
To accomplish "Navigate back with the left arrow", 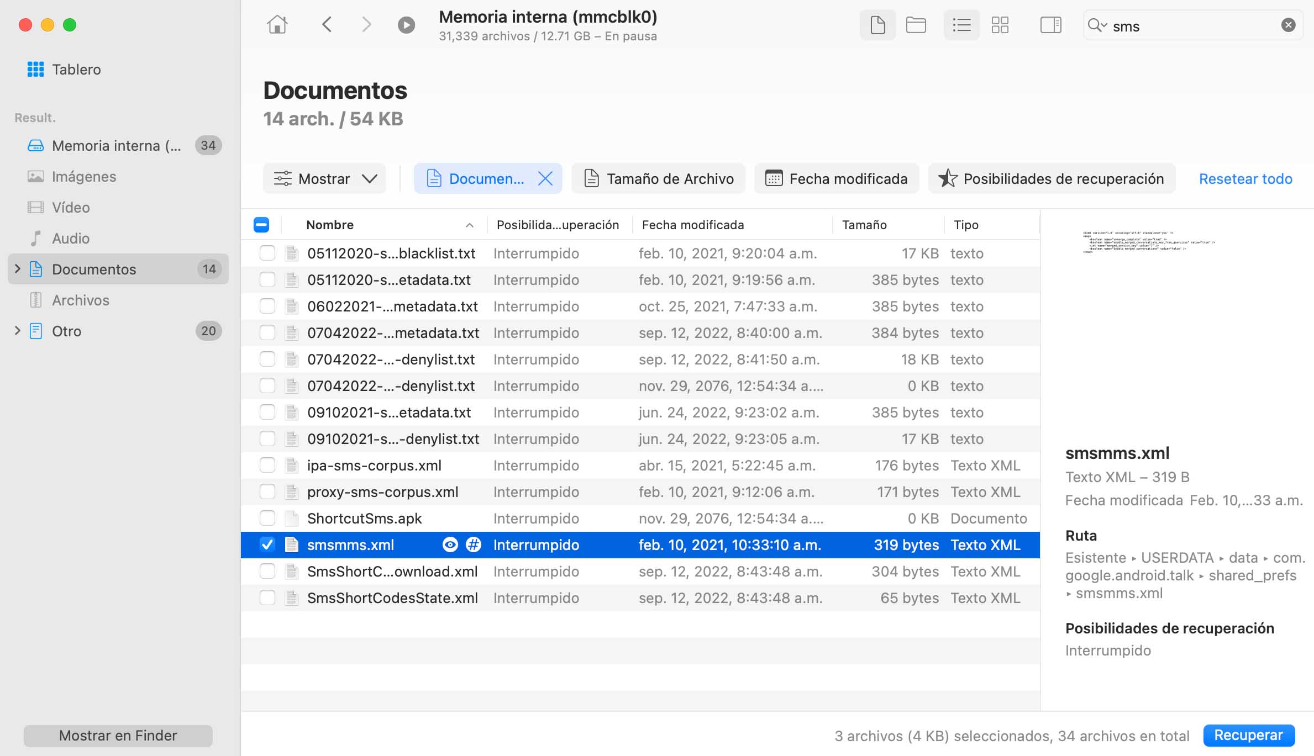I will (x=327, y=25).
